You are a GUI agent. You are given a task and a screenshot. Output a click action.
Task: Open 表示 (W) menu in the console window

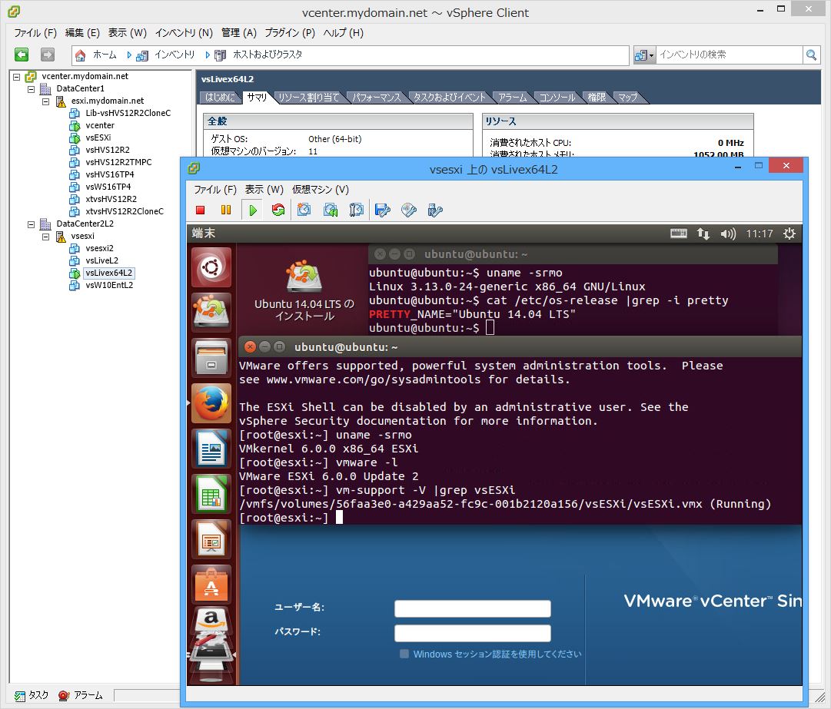click(x=264, y=190)
